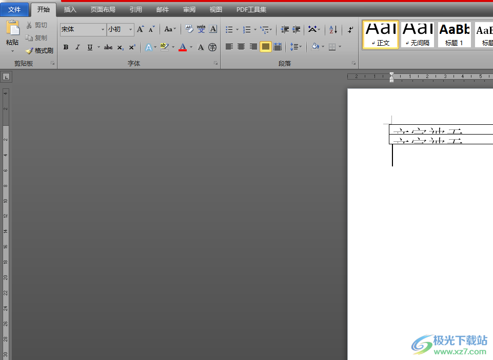
Task: Click the Subscript icon
Action: pos(120,47)
